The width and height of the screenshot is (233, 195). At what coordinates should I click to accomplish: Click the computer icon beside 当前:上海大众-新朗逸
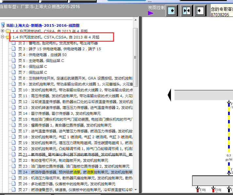pos(3,25)
